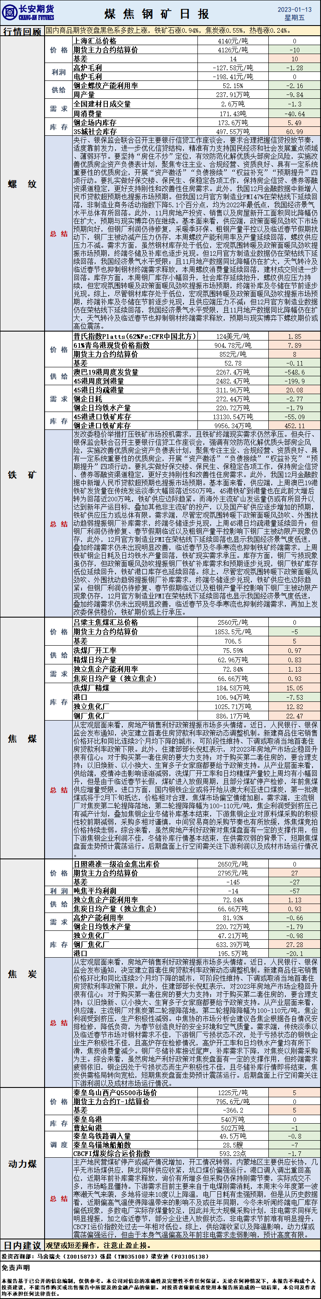Select the value 852元/吨

(x=232, y=354)
